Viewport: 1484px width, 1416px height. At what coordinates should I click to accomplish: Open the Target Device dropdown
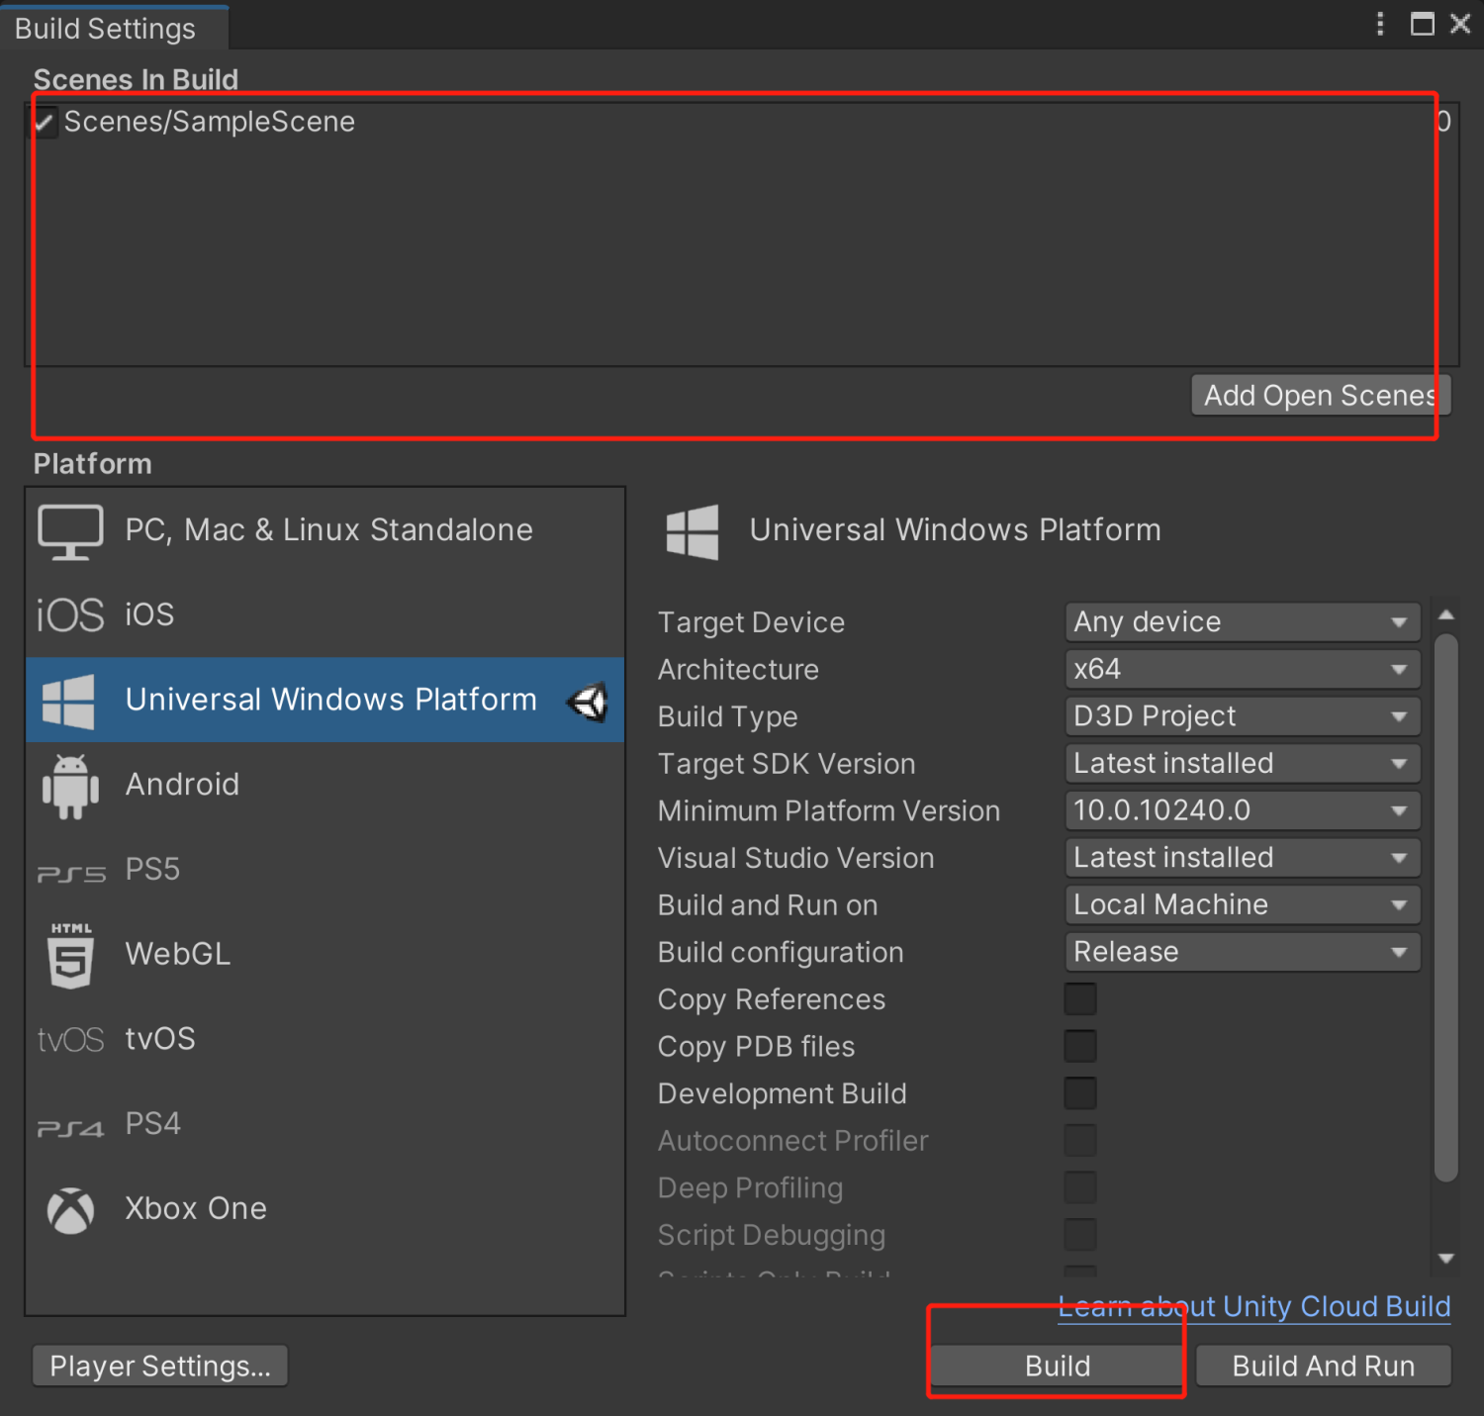[1243, 621]
